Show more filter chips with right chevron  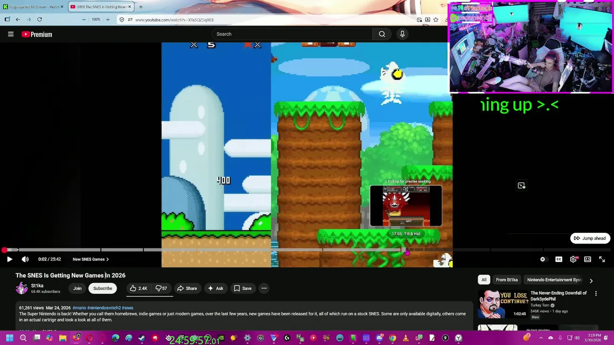click(591, 281)
